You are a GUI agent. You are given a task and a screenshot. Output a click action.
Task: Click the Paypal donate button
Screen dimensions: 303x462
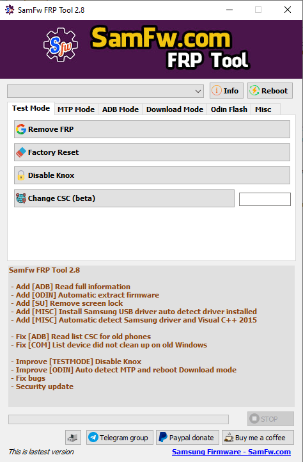click(x=187, y=438)
